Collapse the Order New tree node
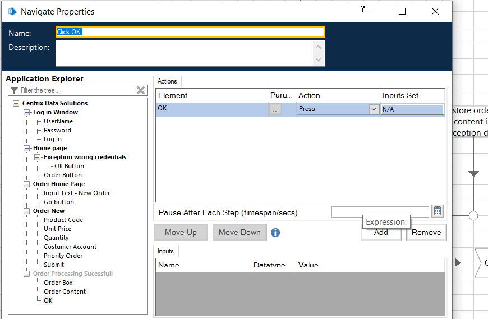Image resolution: width=488 pixels, height=319 pixels. click(x=27, y=211)
